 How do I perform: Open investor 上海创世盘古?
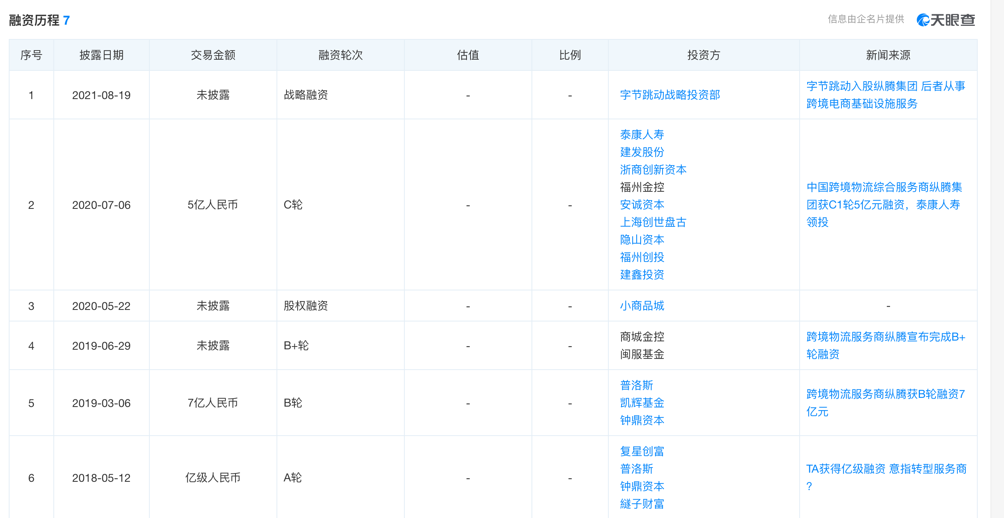653,222
